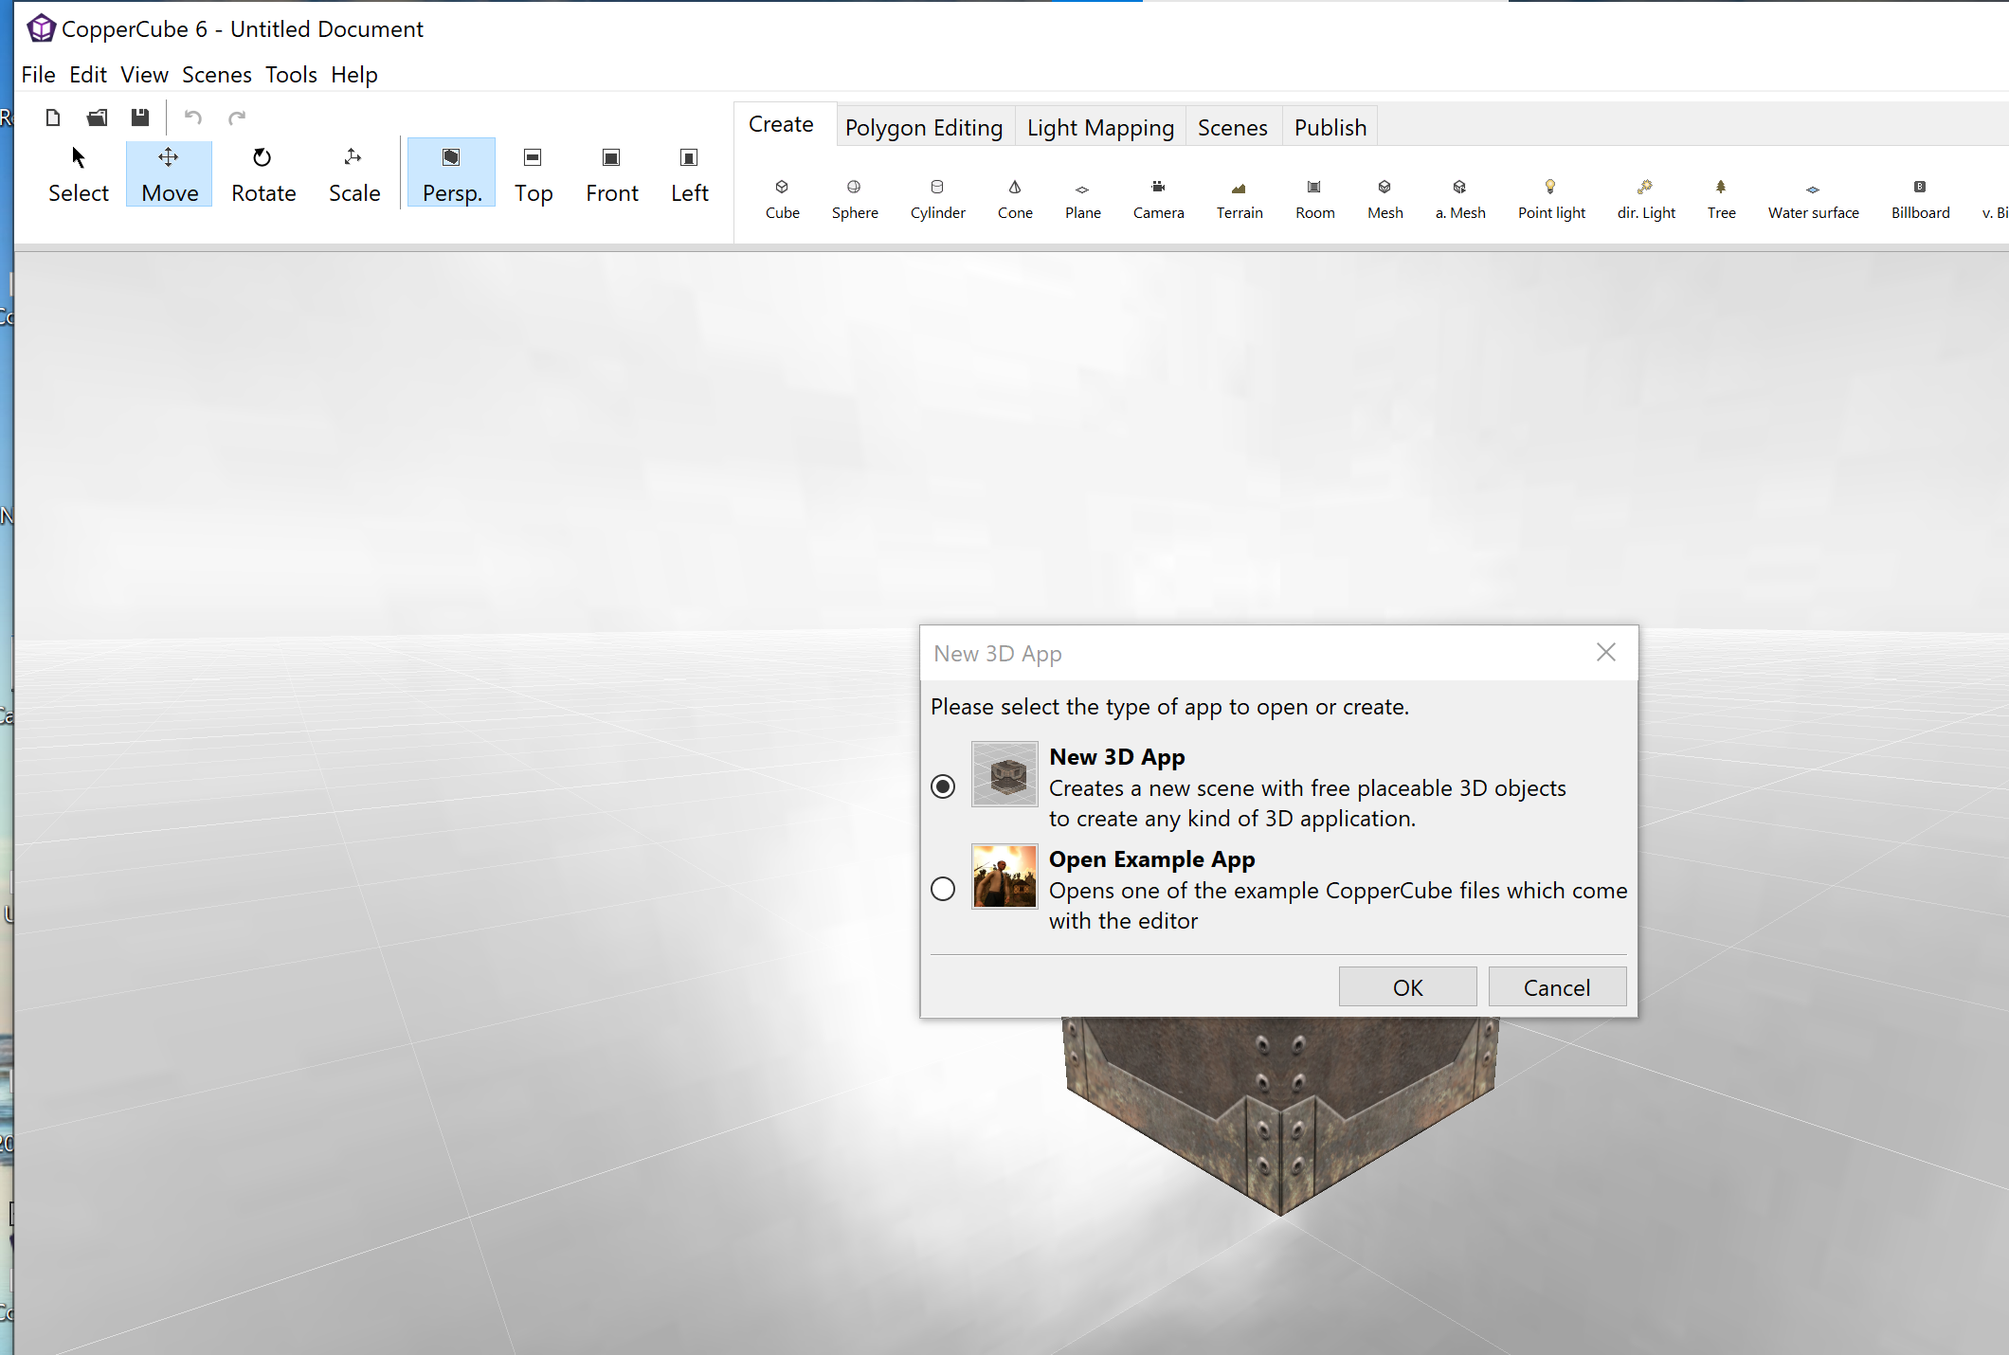Confirm the dialog with OK
Viewport: 2009px width, 1355px height.
(x=1407, y=987)
